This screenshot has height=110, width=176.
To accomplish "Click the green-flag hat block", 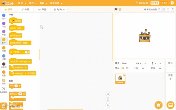I will click(x=15, y=21).
